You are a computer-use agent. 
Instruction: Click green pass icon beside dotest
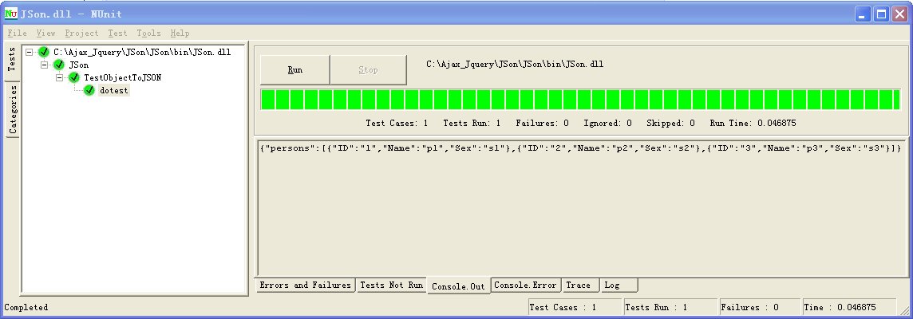89,90
